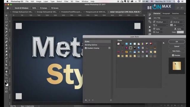Move effect down arrow in Layer Style
This screenshot has width=190, height=107.
click(93, 100)
